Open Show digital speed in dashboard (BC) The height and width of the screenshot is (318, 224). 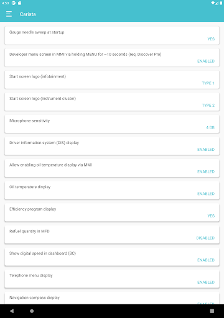[x=112, y=257]
